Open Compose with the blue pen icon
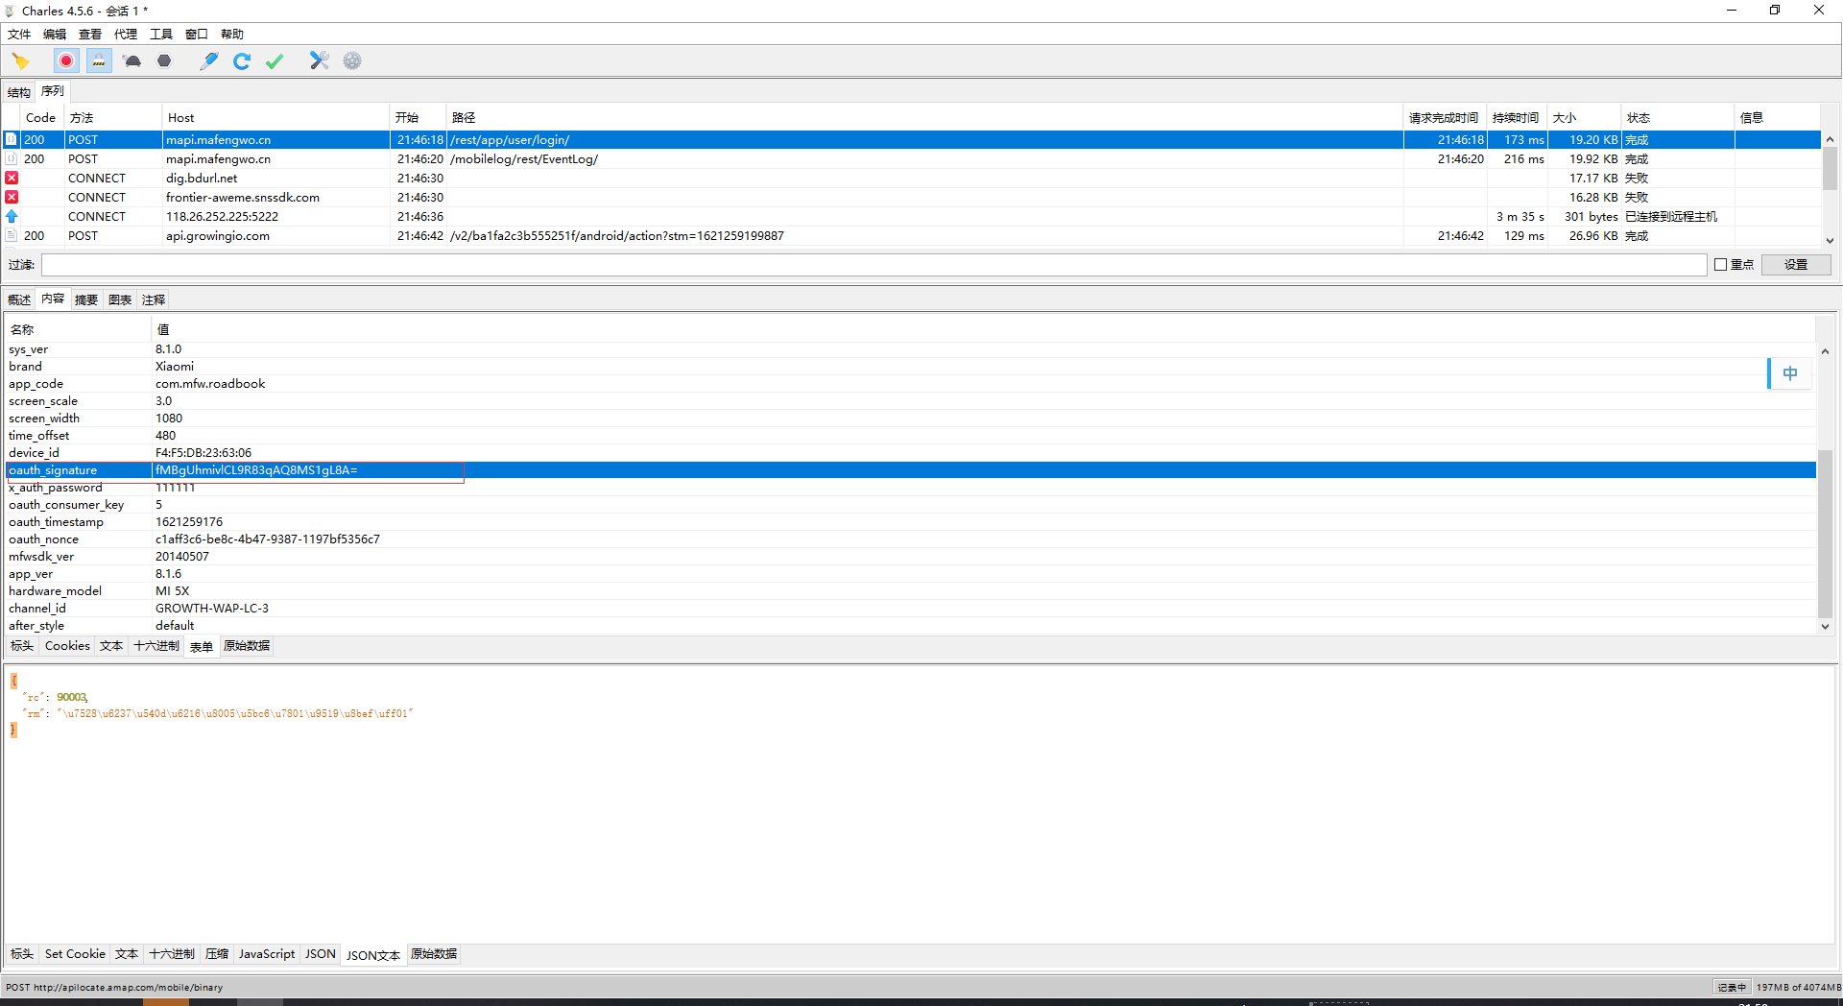Image resolution: width=1843 pixels, height=1006 pixels. pos(208,61)
